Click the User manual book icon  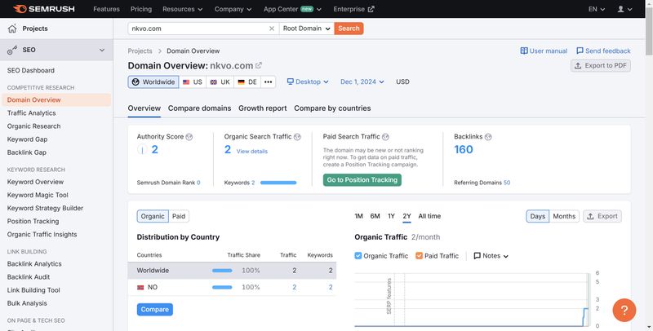[x=524, y=51]
